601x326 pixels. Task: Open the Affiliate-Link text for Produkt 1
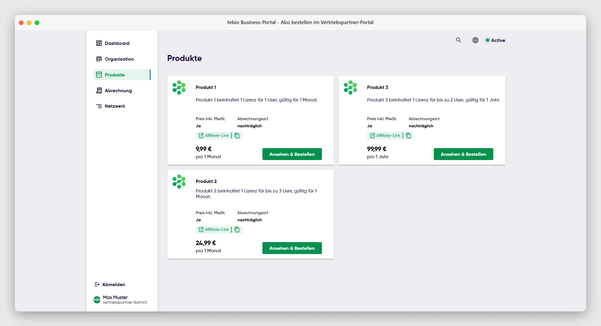click(x=217, y=135)
